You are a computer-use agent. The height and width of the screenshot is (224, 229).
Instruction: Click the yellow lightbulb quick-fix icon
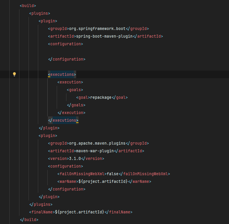(x=14, y=74)
